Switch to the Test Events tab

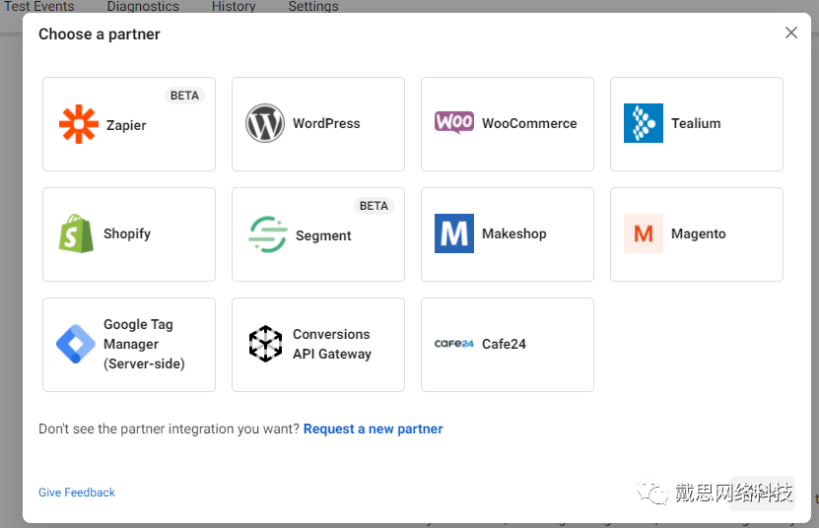[x=39, y=6]
